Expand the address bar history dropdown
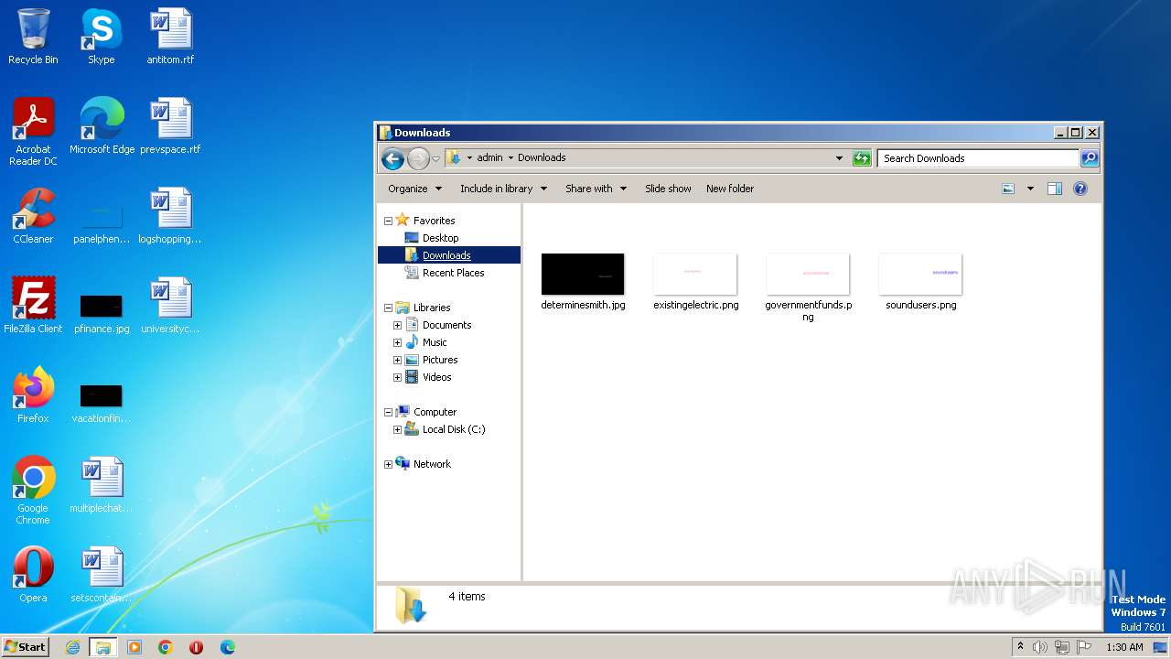This screenshot has height=659, width=1171. click(x=839, y=158)
